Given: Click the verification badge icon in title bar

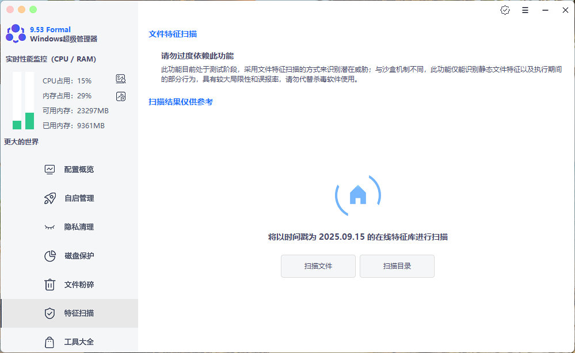Looking at the screenshot, I should [x=505, y=10].
